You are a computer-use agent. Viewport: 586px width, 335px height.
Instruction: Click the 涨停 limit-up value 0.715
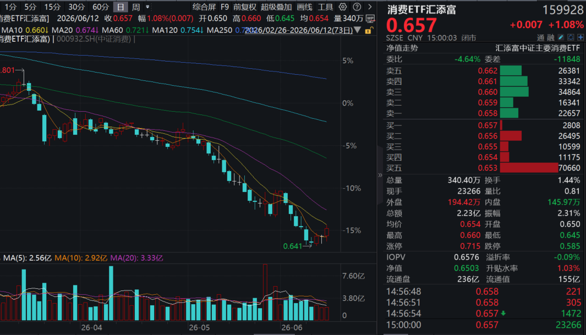470,246
